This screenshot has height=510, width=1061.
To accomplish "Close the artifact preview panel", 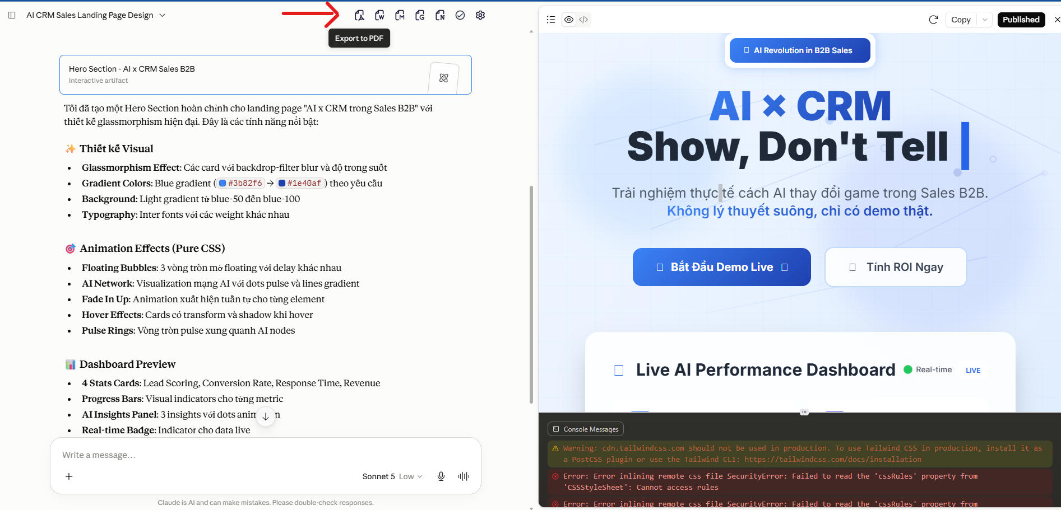I will tap(1057, 20).
